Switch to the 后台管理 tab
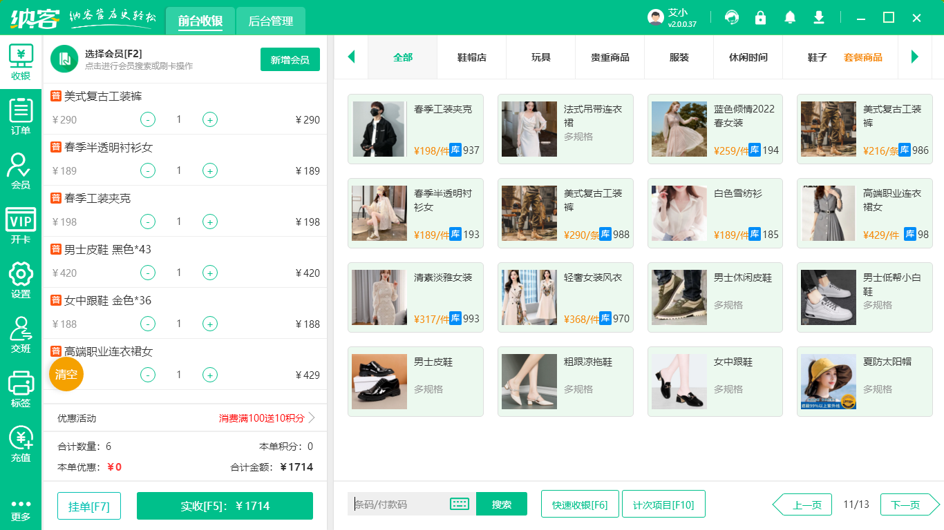The width and height of the screenshot is (944, 530). pyautogui.click(x=270, y=21)
